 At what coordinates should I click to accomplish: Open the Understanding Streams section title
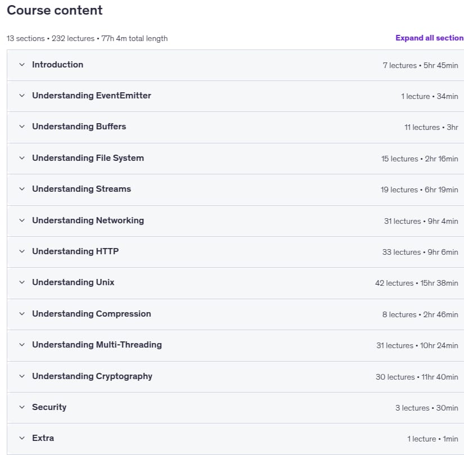tap(82, 189)
